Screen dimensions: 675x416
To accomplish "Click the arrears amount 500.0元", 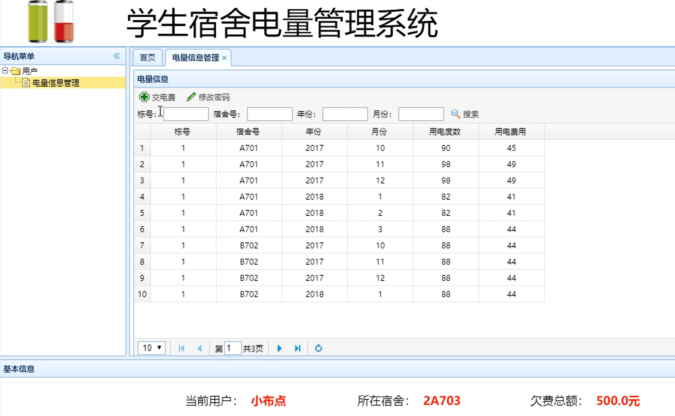I will pyautogui.click(x=618, y=401).
